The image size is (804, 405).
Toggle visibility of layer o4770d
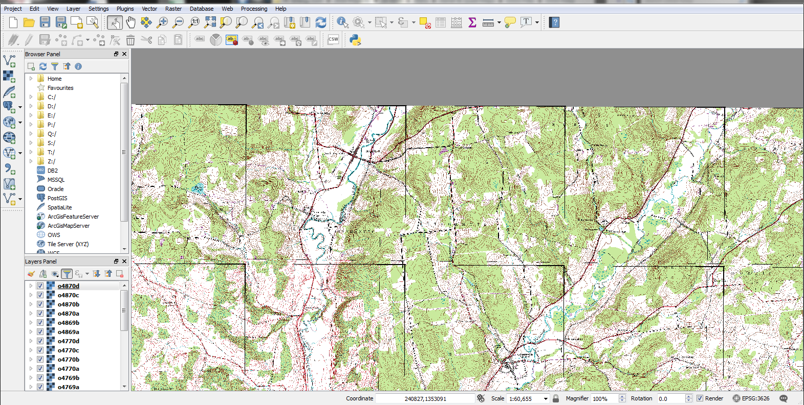40,341
